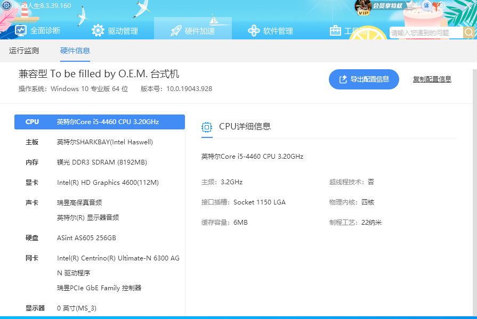Click the toolbox icon beside 工具箱
Image resolution: width=477 pixels, height=319 pixels.
[x=335, y=31]
